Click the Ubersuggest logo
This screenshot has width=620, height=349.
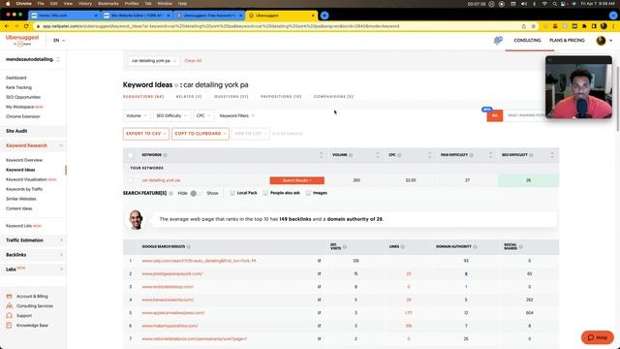tap(22, 40)
